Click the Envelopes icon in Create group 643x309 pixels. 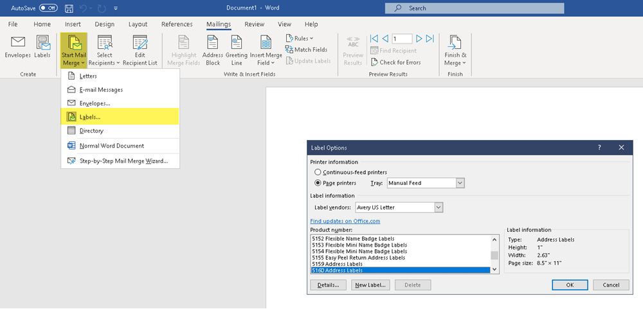pyautogui.click(x=18, y=48)
